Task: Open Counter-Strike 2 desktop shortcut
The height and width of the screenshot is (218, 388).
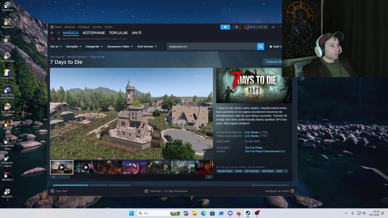Action: (x=8, y=75)
